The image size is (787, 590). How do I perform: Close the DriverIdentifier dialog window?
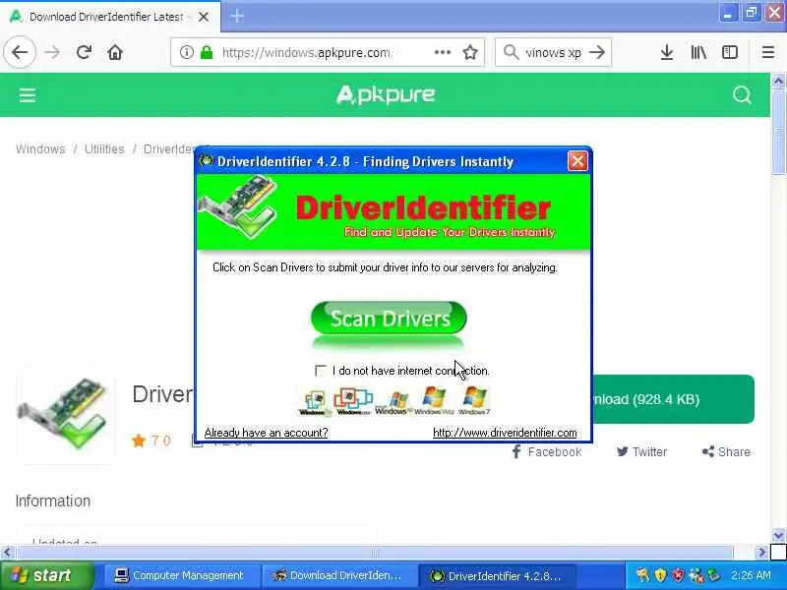pyautogui.click(x=577, y=161)
